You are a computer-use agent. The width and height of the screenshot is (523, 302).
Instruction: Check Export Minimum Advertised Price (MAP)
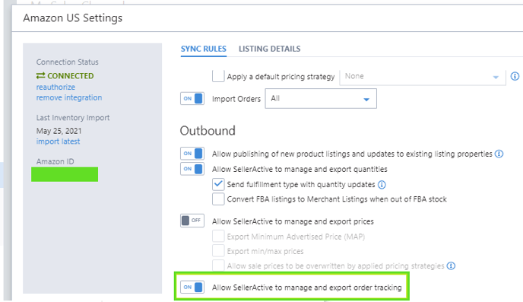[218, 237]
